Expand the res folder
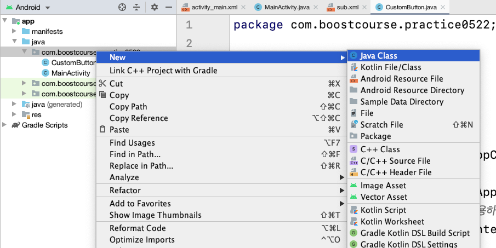This screenshot has height=248, width=496. [x=14, y=114]
